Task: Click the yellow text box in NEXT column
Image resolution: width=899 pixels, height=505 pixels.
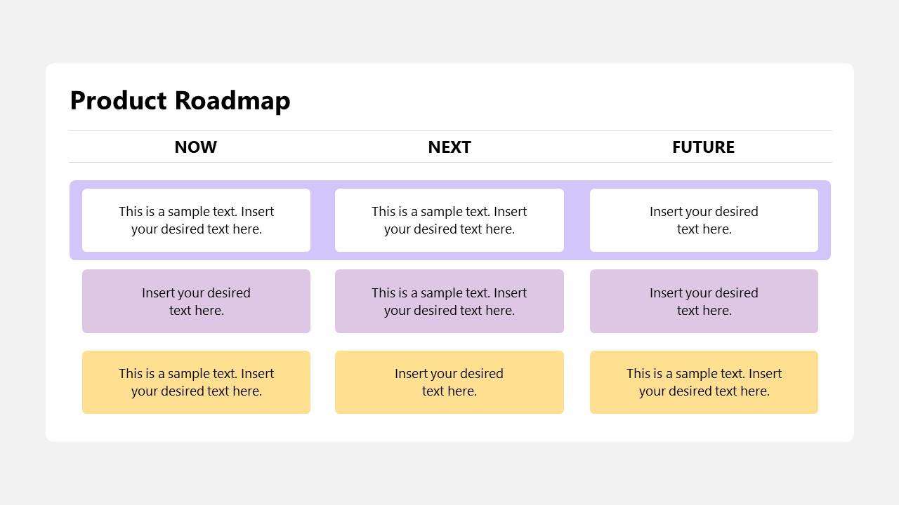Action: click(x=449, y=382)
